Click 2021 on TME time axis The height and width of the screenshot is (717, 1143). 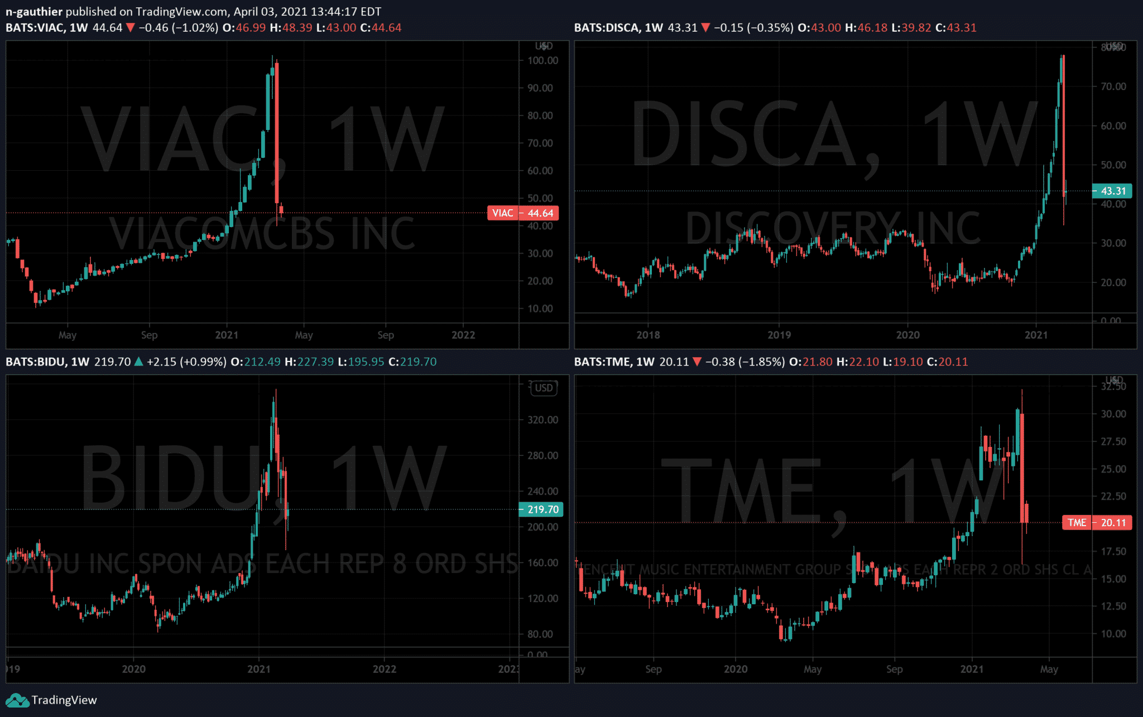[x=972, y=669]
